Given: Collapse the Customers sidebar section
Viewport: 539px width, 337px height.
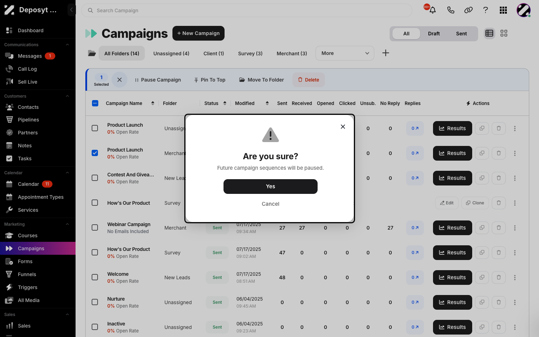Looking at the screenshot, I should [68, 96].
